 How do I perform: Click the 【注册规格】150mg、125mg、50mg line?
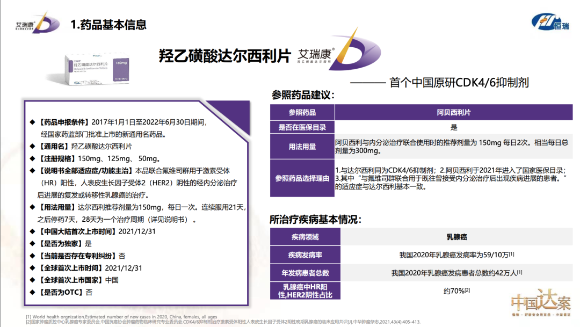coord(95,159)
